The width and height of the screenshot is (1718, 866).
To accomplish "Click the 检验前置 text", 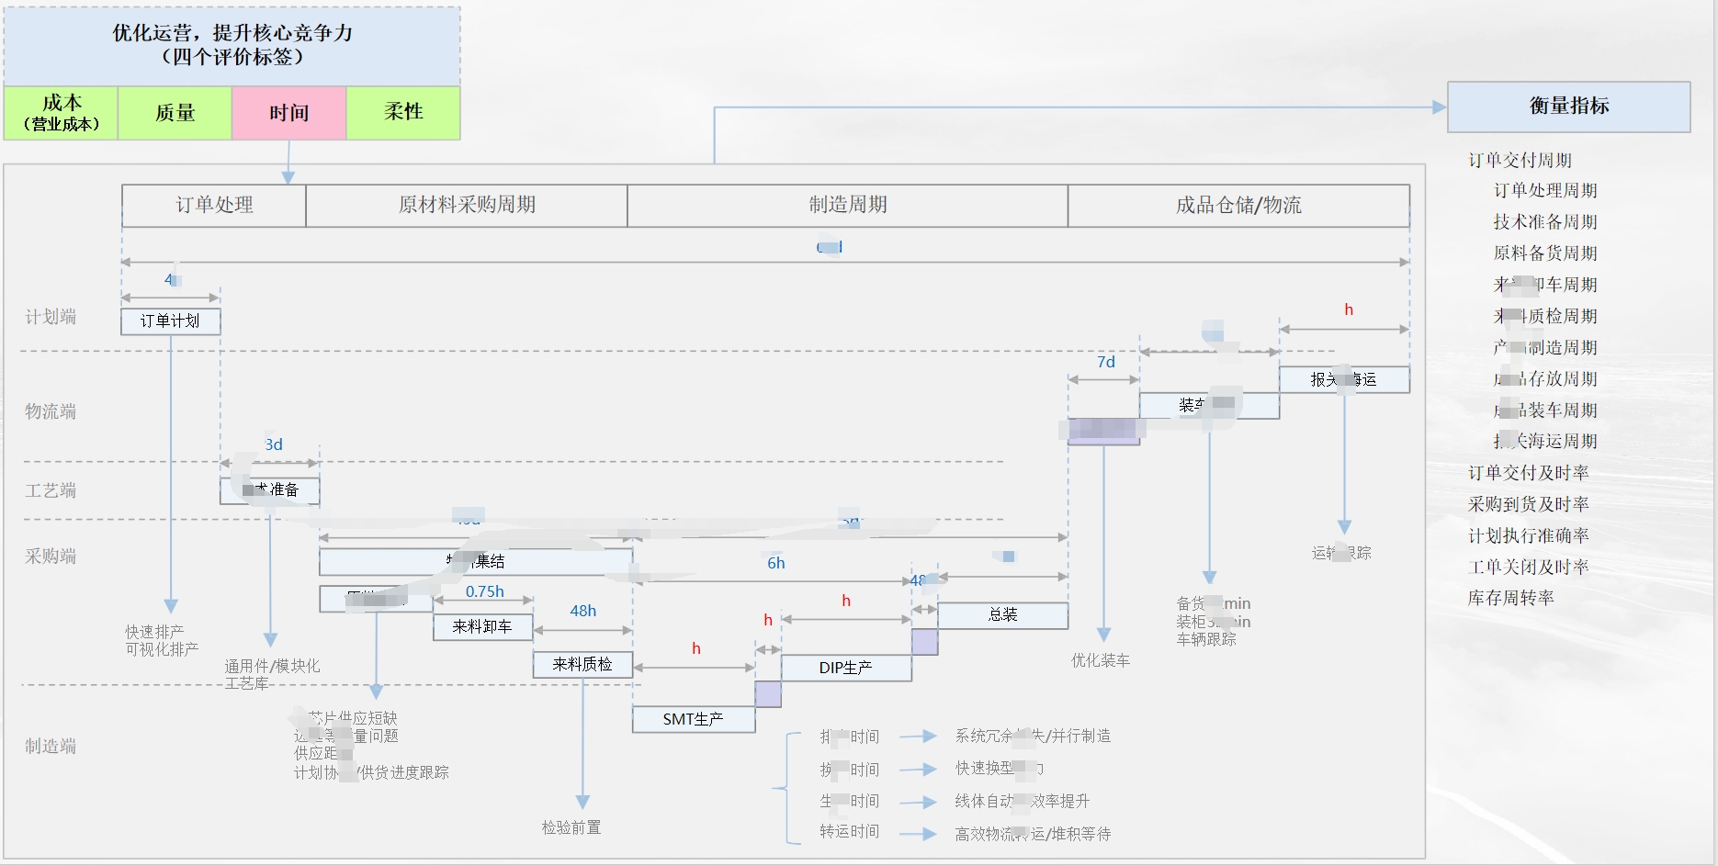I will pos(571,827).
